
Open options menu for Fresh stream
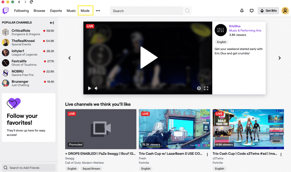[x=207, y=154]
